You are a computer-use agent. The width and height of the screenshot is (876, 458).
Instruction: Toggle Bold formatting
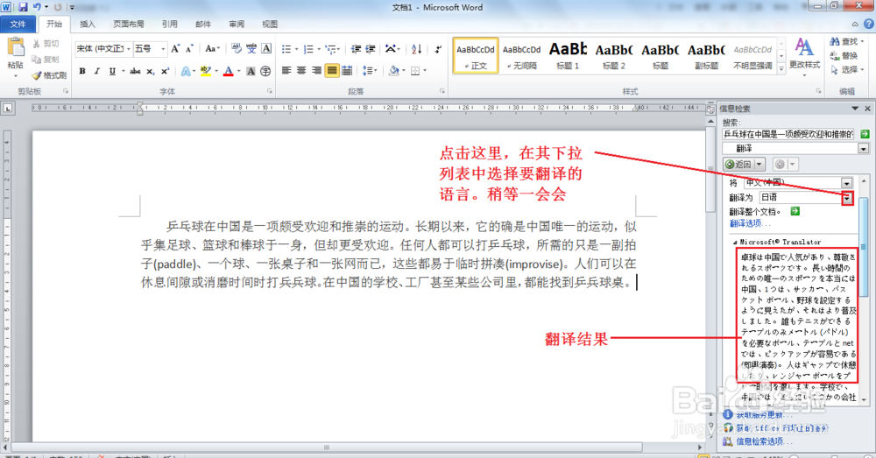coord(82,71)
